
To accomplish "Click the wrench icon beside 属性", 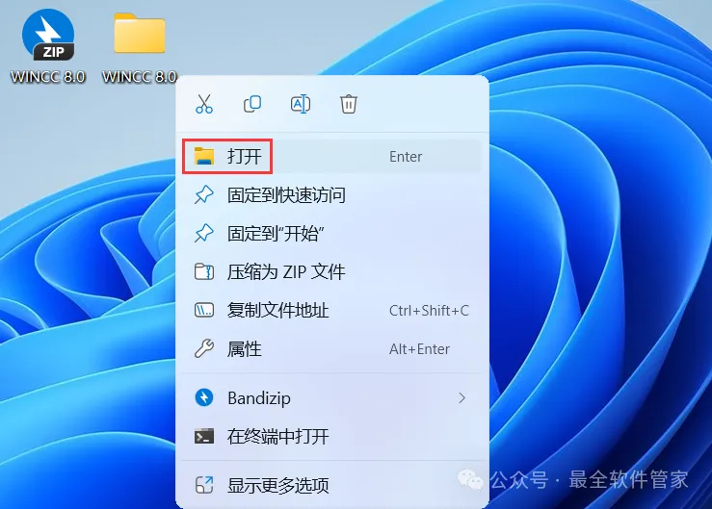I will coord(204,349).
